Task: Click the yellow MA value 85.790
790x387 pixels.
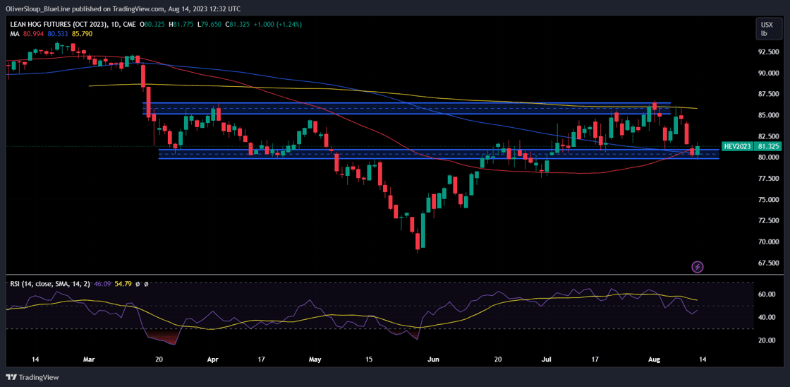Action: click(x=81, y=33)
